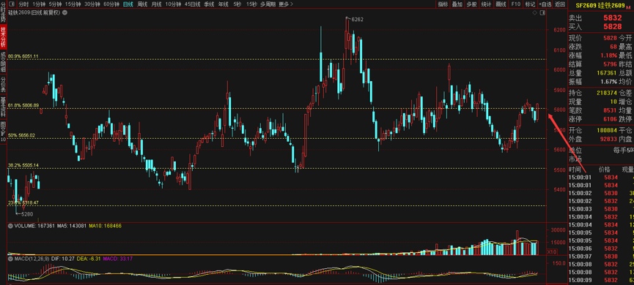Add to watchlist with +自选
Screen dimensions: 634x285
coord(545,4)
